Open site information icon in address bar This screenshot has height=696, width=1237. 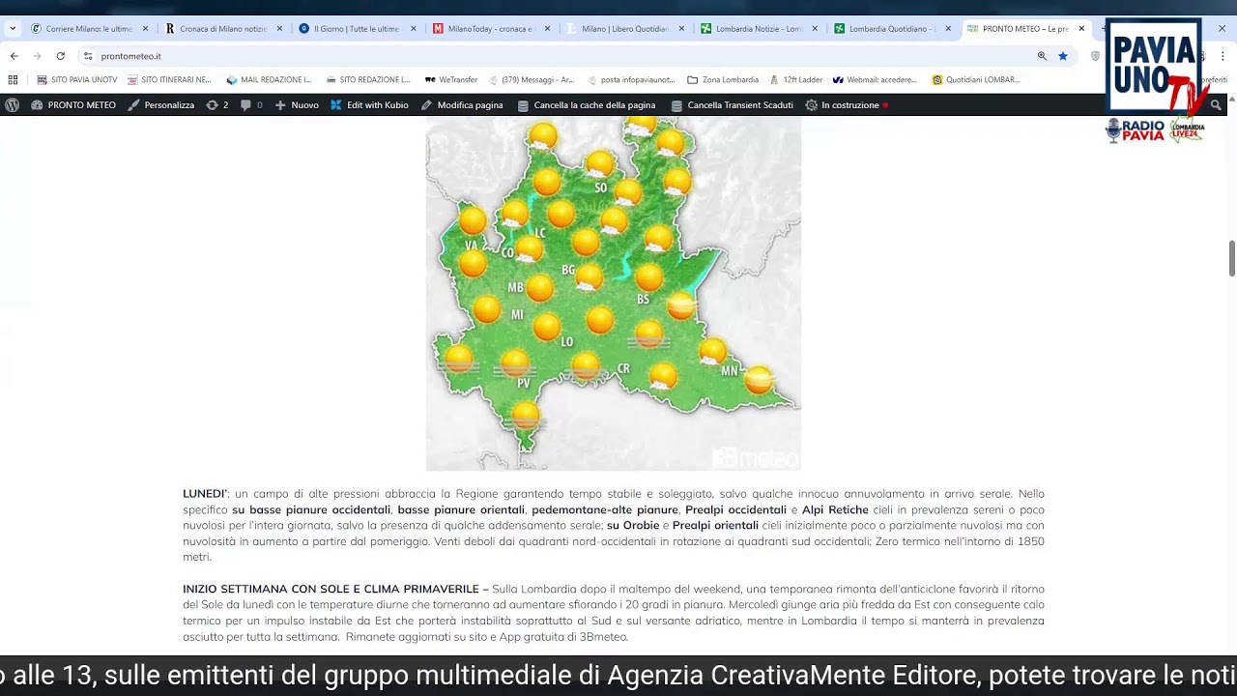88,56
